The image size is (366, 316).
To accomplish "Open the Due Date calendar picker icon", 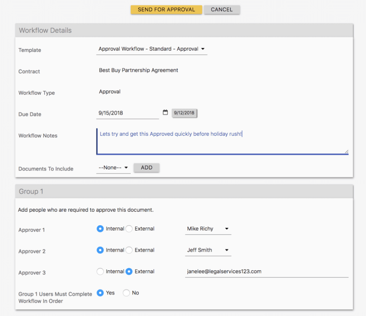I will pyautogui.click(x=165, y=113).
